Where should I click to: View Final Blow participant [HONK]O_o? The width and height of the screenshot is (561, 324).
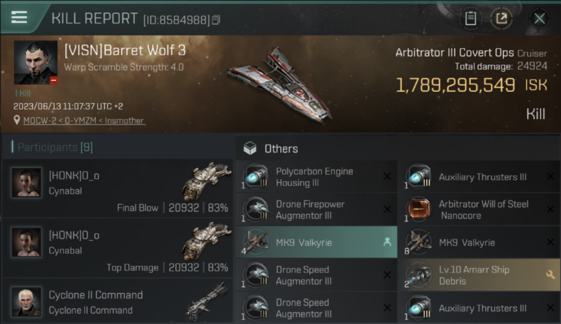click(x=117, y=188)
